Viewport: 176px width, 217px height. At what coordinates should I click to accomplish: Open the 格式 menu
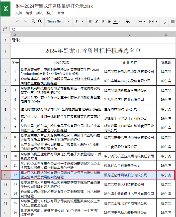(50, 13)
